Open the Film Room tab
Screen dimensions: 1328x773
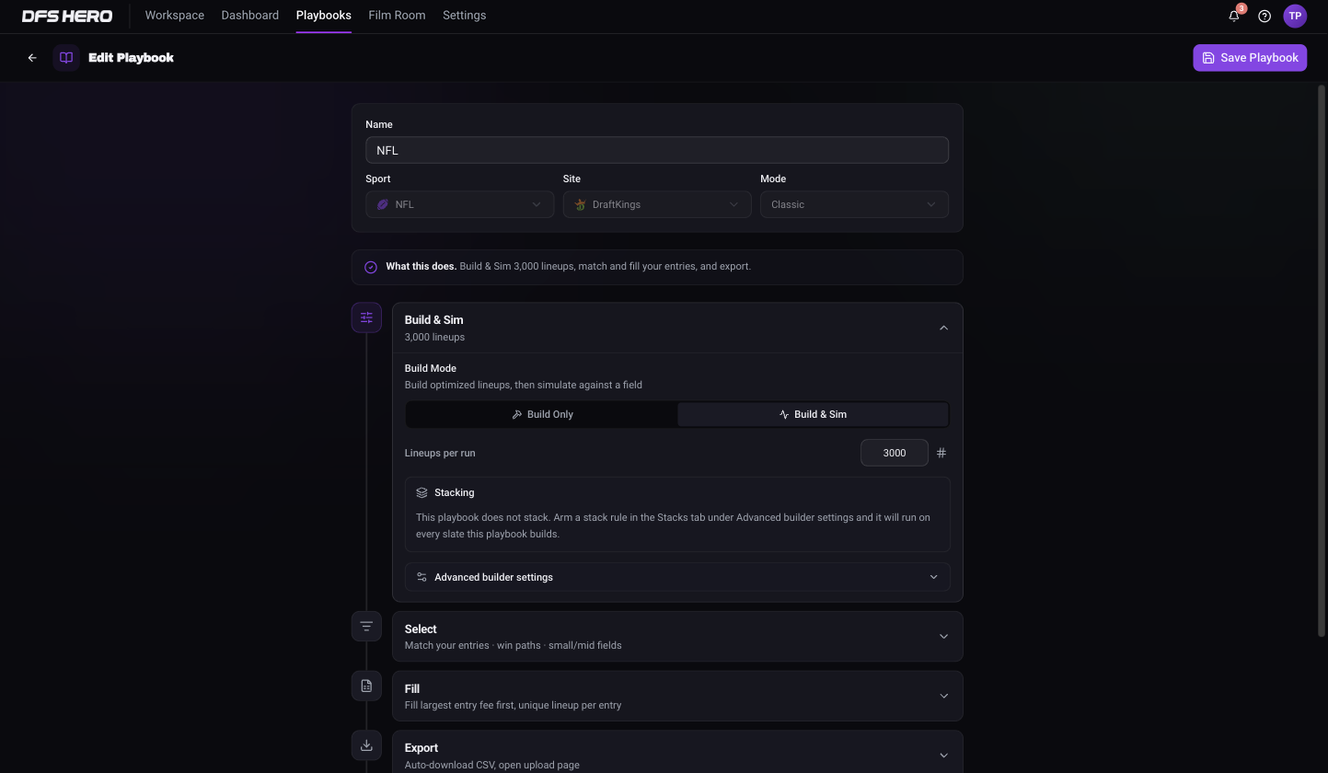397,16
